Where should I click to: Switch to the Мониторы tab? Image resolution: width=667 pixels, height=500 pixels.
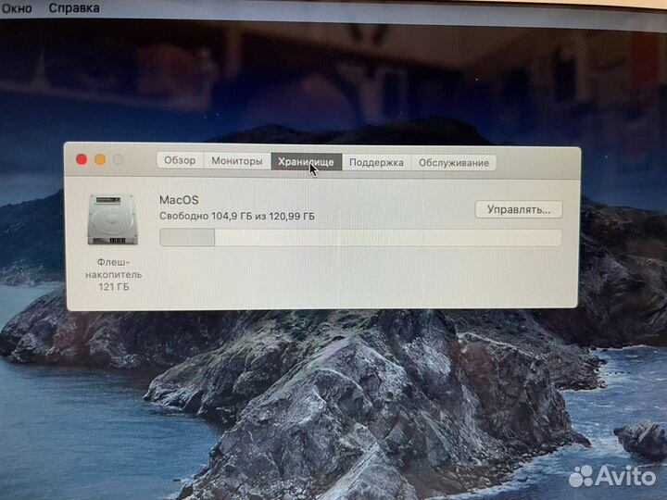237,161
